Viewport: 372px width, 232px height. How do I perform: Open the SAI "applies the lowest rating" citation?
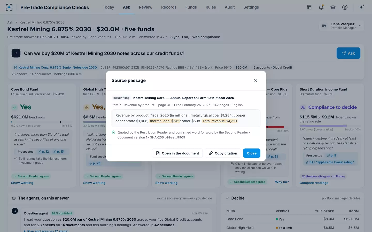pos(330,162)
